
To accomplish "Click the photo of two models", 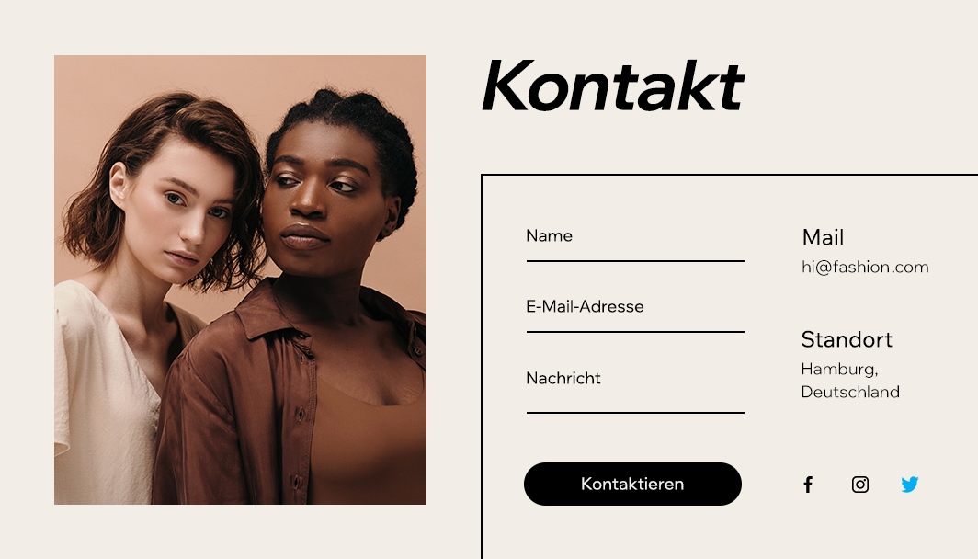I will tap(240, 279).
